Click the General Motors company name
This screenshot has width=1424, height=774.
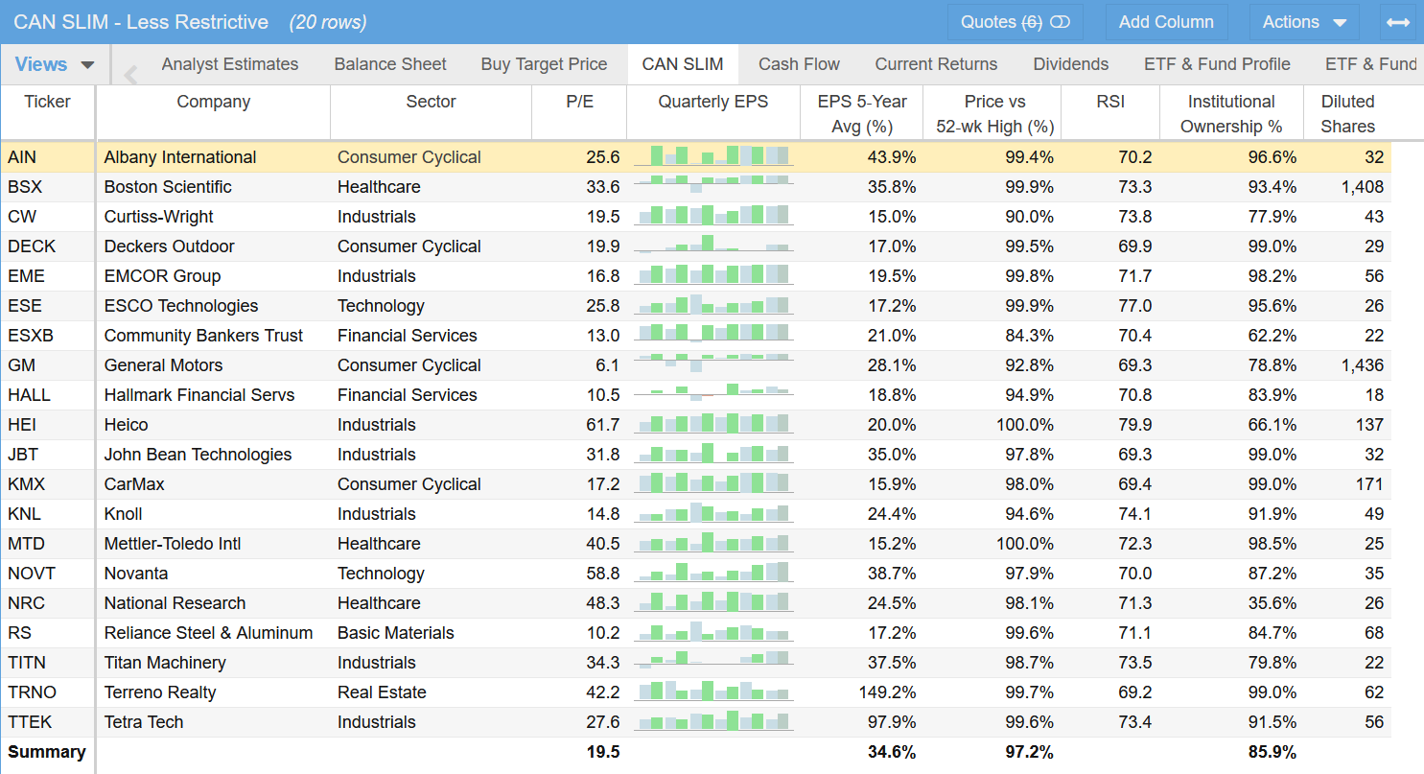pyautogui.click(x=163, y=365)
